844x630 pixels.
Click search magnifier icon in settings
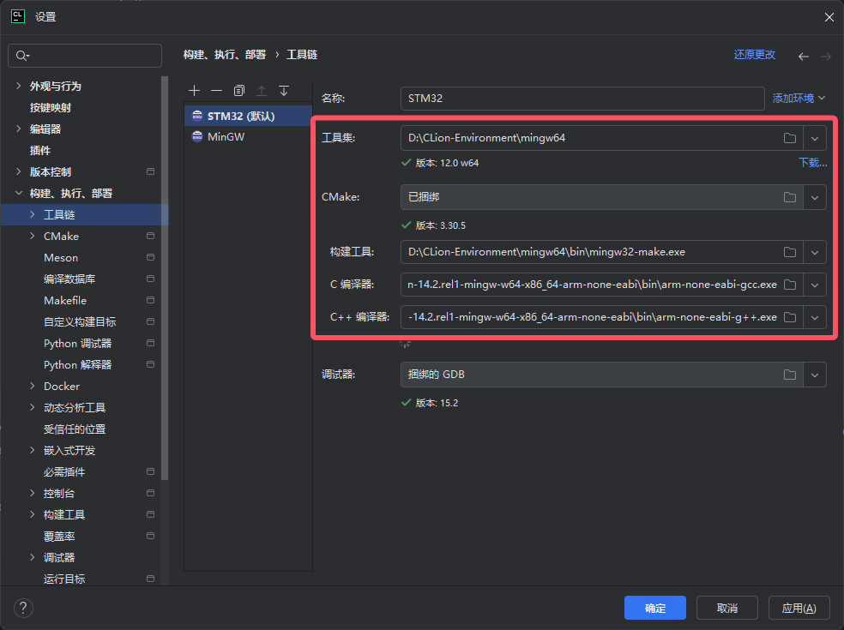coord(22,56)
